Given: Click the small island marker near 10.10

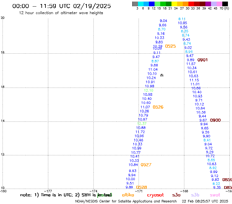Looking at the screenshot, I should pos(162,75).
